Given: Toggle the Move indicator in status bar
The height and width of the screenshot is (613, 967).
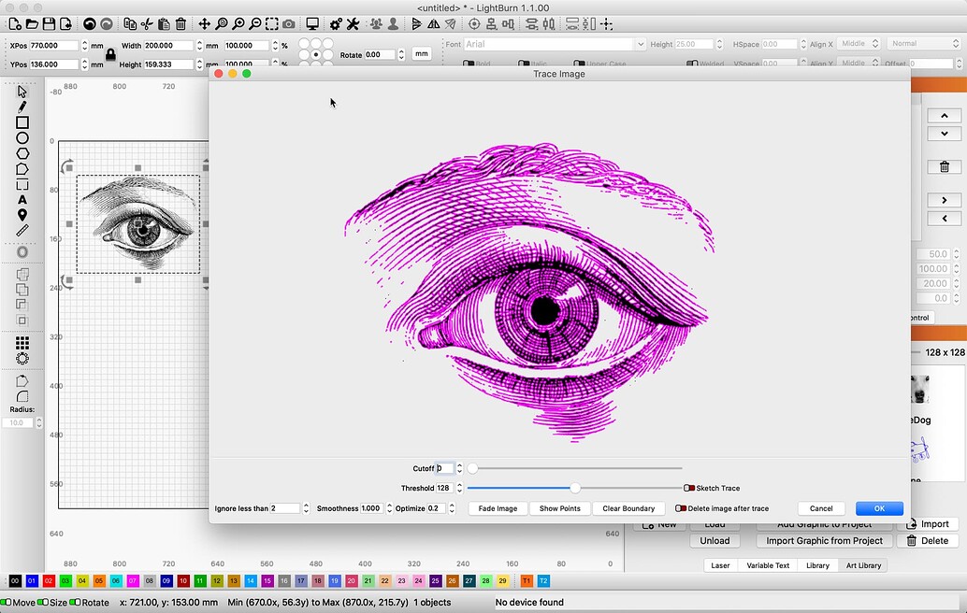Looking at the screenshot, I should 7,602.
